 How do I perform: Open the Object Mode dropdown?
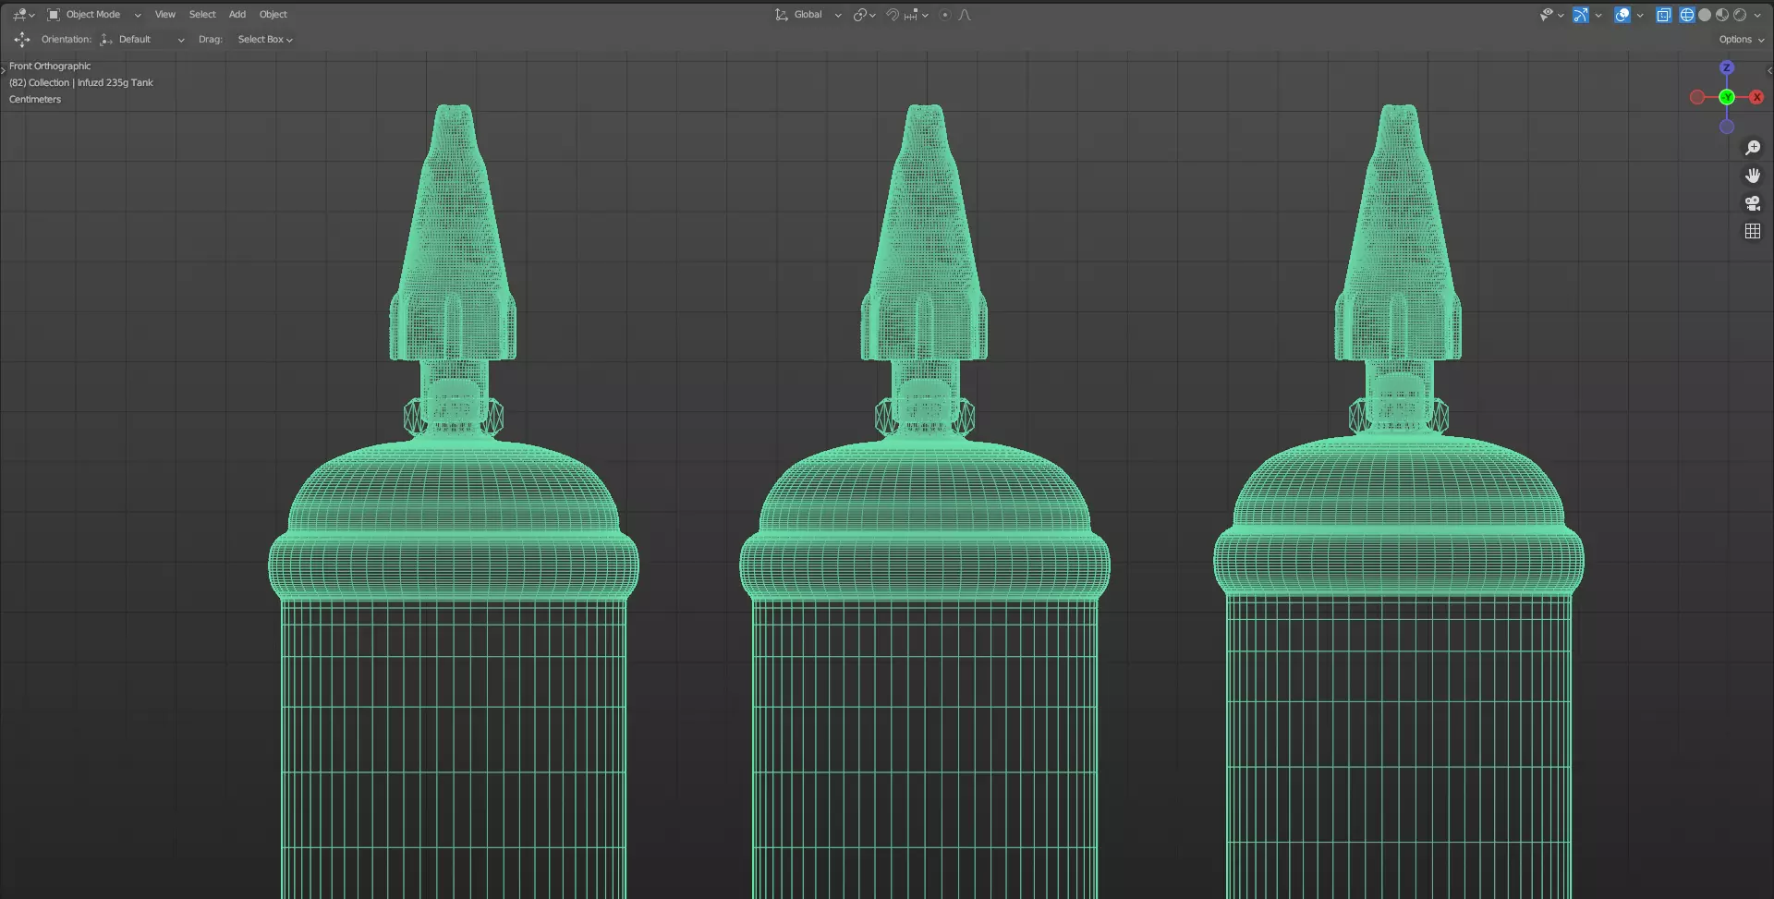pos(93,15)
